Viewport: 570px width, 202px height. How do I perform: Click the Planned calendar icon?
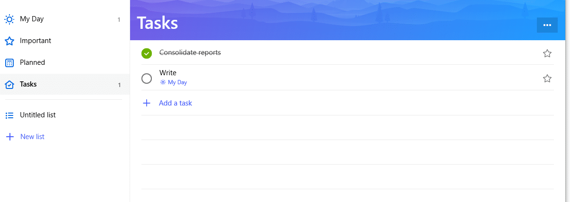(x=9, y=62)
